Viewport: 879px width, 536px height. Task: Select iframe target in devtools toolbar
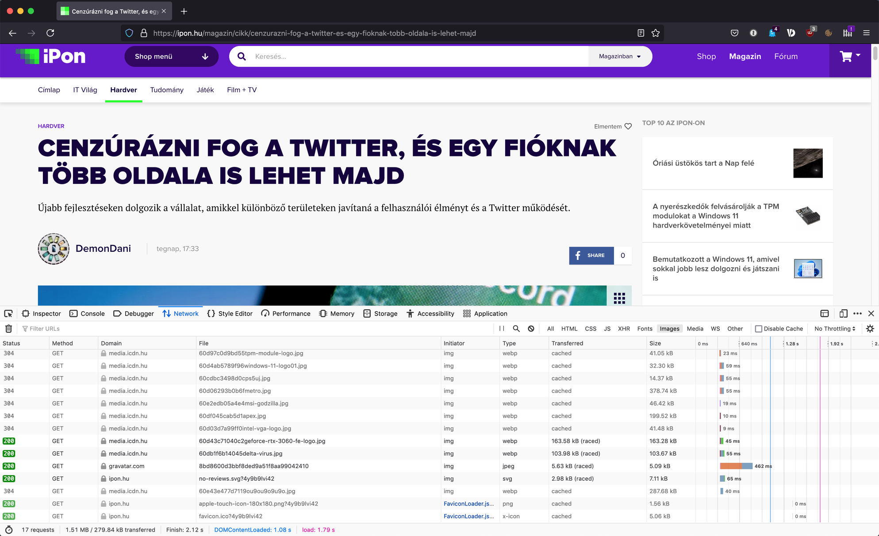(x=825, y=314)
